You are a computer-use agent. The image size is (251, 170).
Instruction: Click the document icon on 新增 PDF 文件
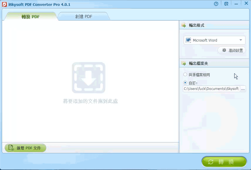(10, 148)
